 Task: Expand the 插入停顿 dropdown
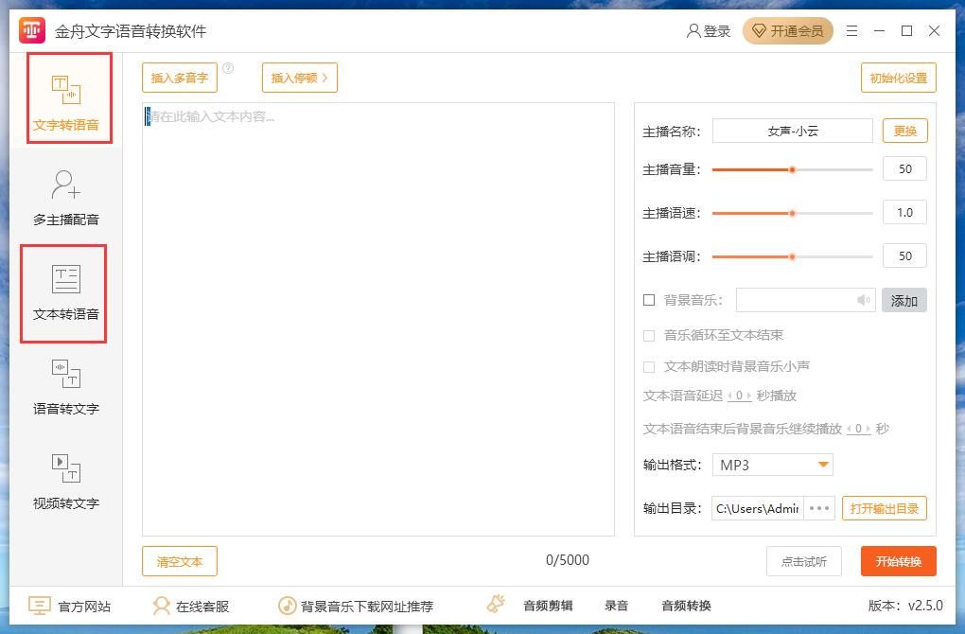coord(299,78)
